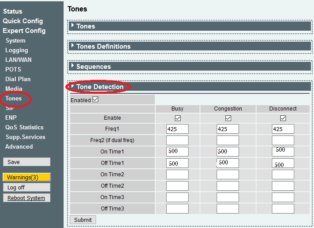Expand the Tones Definitions section
314x228 pixels.
pyautogui.click(x=103, y=46)
